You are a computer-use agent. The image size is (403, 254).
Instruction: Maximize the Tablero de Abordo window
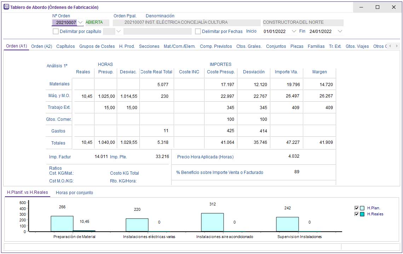[x=377, y=7]
